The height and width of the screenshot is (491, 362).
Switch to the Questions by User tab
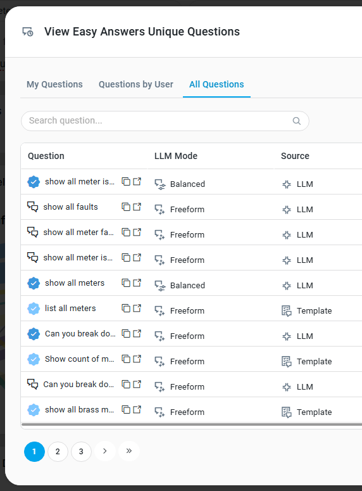[x=136, y=84]
